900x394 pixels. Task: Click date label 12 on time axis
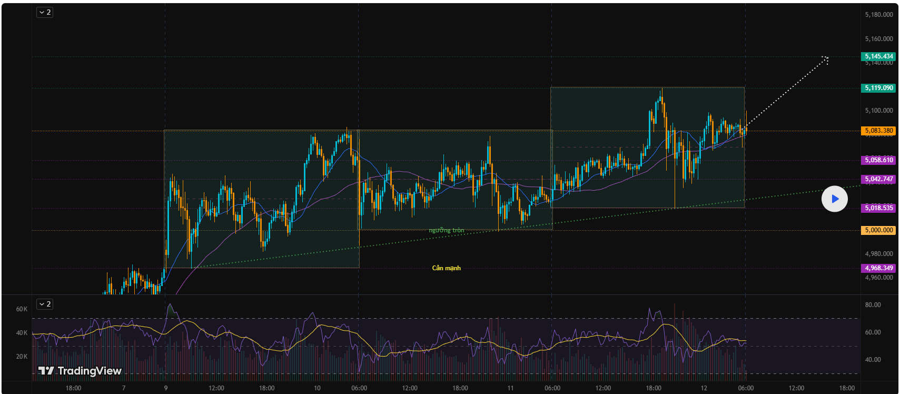704,388
